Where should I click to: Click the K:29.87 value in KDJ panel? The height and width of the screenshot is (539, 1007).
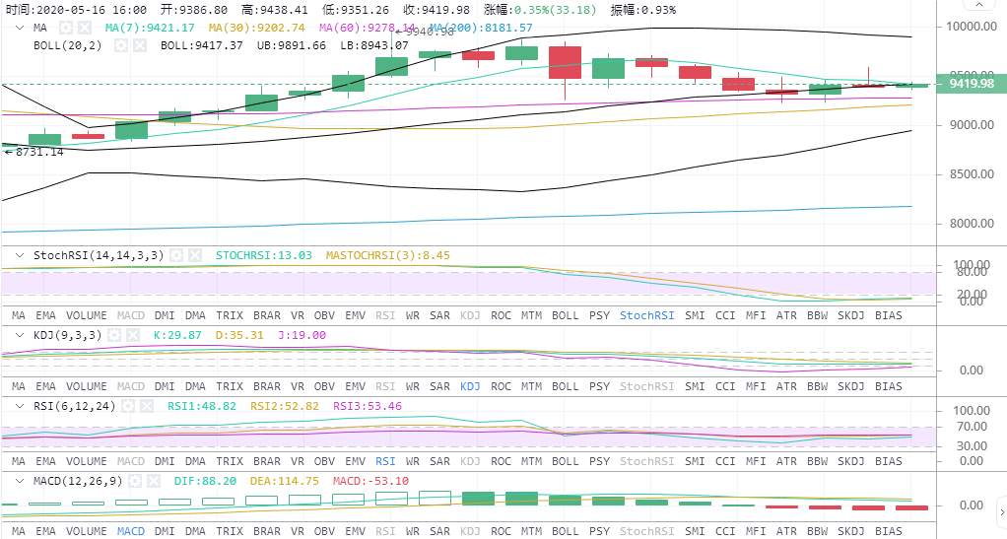click(x=177, y=335)
